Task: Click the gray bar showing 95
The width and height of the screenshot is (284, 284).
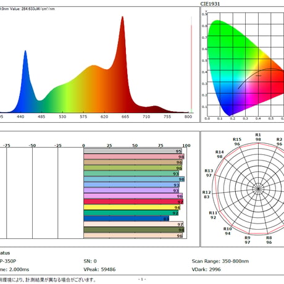Action: (133, 151)
